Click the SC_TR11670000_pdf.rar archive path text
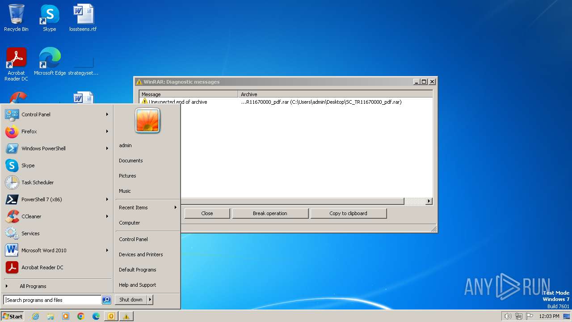This screenshot has height=322, width=572. pyautogui.click(x=321, y=102)
